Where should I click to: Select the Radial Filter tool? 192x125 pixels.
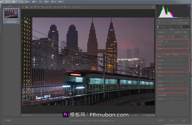[x=69, y=7]
